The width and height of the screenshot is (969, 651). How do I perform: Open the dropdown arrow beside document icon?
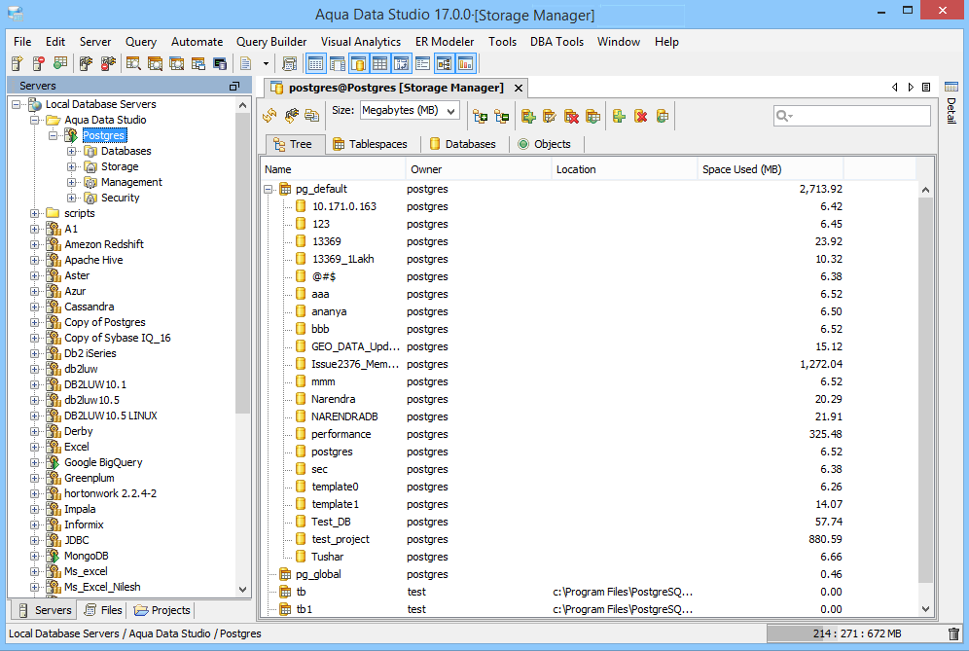(x=266, y=63)
